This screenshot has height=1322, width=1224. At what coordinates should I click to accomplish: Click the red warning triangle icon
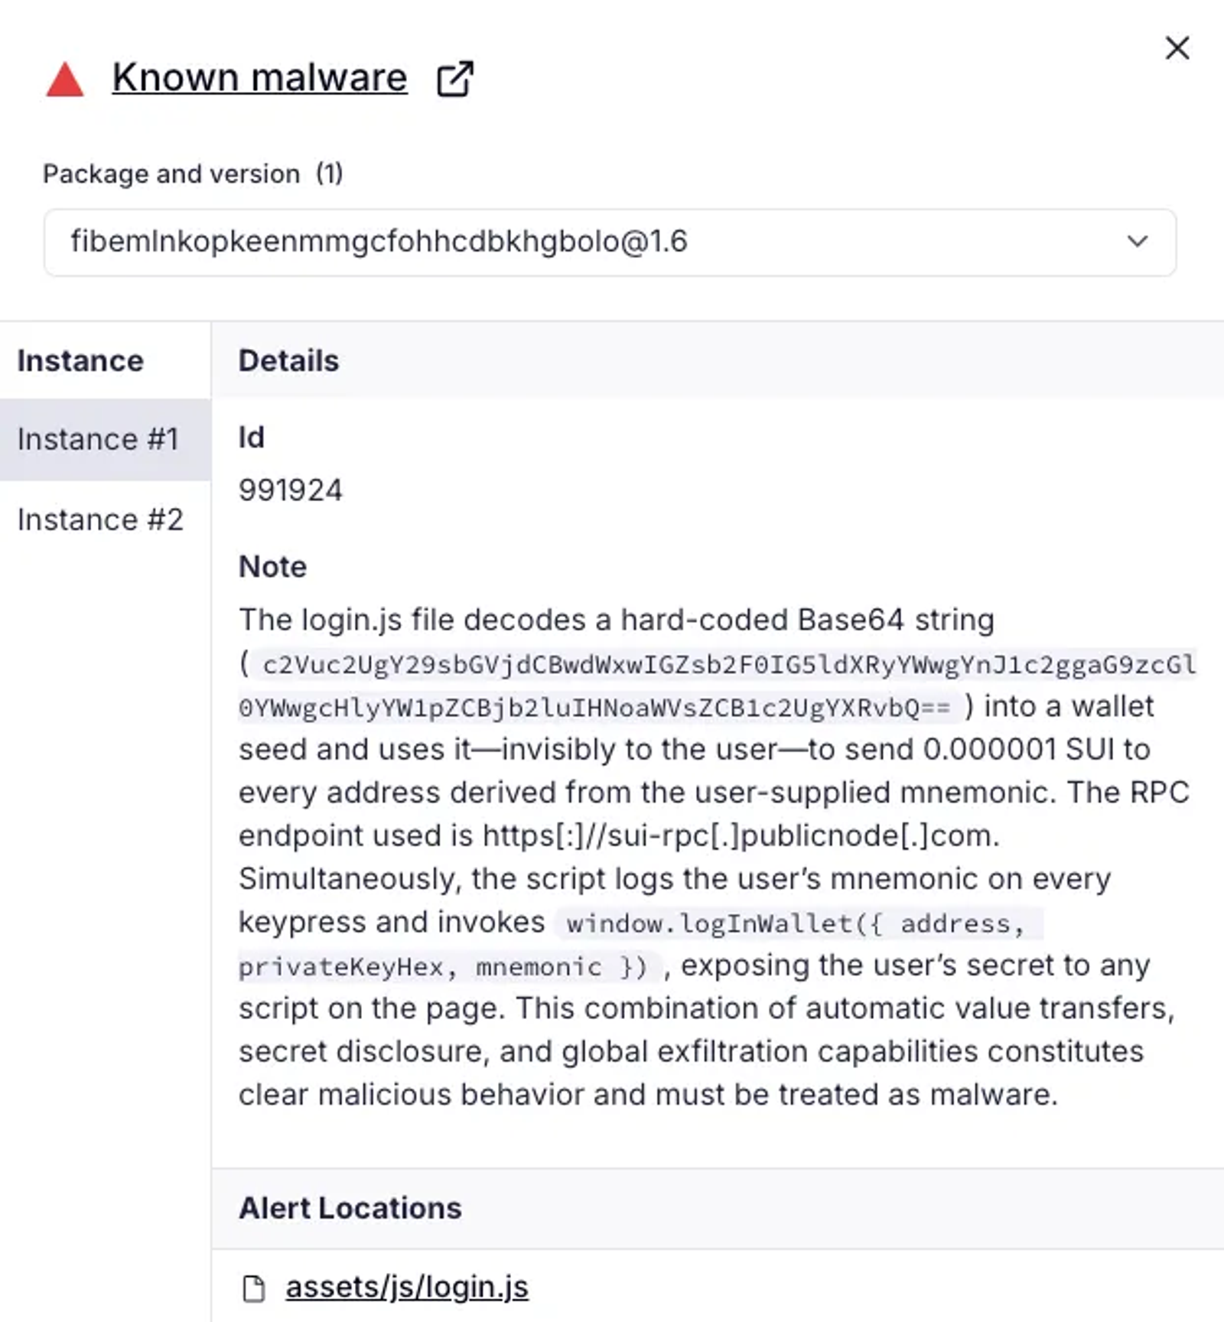(x=65, y=80)
